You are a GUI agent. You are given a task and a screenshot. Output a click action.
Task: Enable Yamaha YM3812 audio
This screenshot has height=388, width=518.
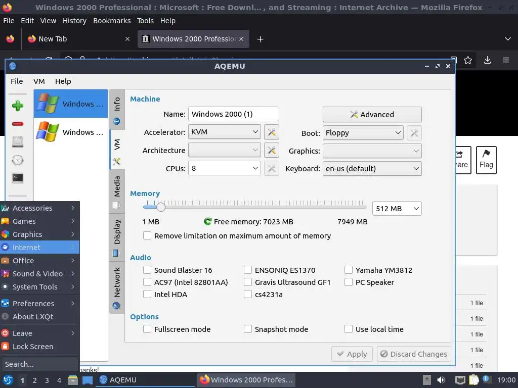pyautogui.click(x=349, y=270)
